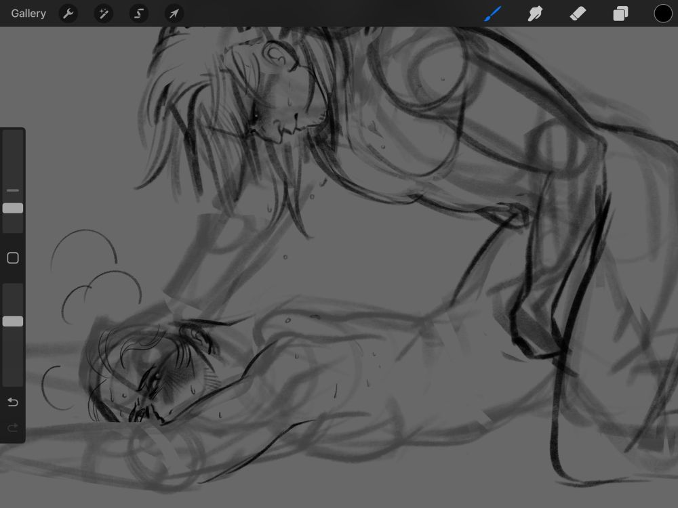Viewport: 678px width, 508px height.
Task: Return to the Gallery
Action: (28, 14)
